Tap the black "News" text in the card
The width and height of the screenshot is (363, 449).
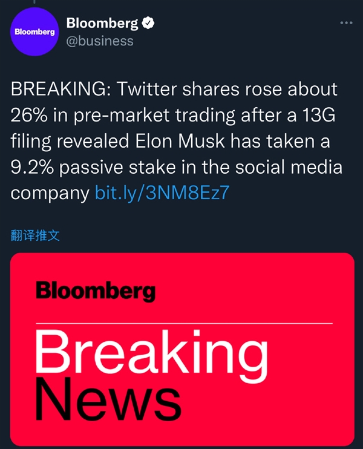pos(108,399)
